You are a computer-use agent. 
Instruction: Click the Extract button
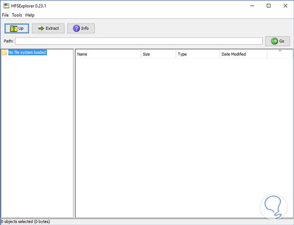pyautogui.click(x=48, y=28)
